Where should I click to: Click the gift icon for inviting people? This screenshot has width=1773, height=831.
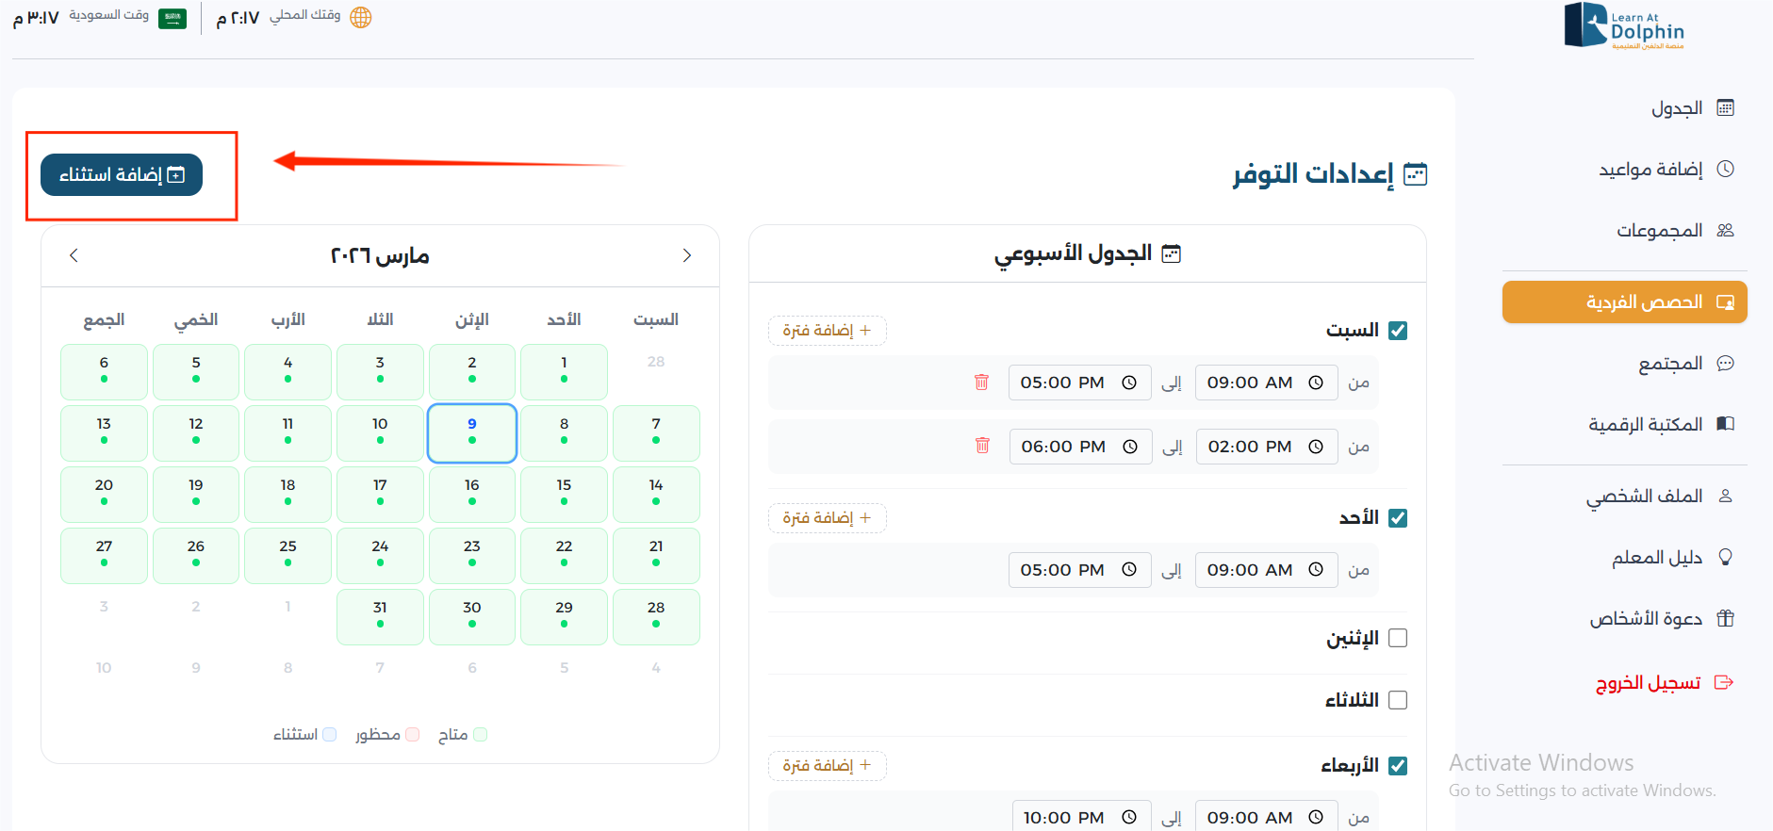pyautogui.click(x=1725, y=619)
